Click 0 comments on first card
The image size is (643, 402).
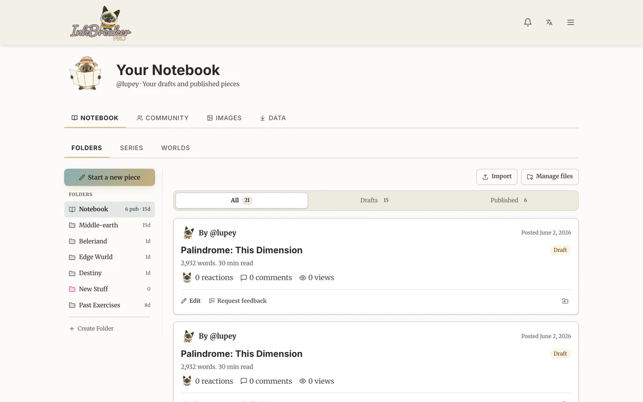(x=266, y=278)
